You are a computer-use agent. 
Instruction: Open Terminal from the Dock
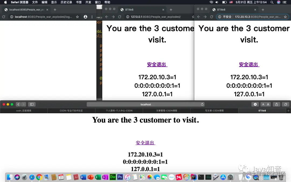[x=201, y=177]
